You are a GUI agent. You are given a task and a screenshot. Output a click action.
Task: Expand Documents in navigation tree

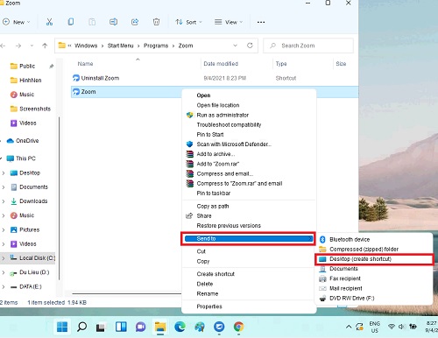[x=4, y=187]
